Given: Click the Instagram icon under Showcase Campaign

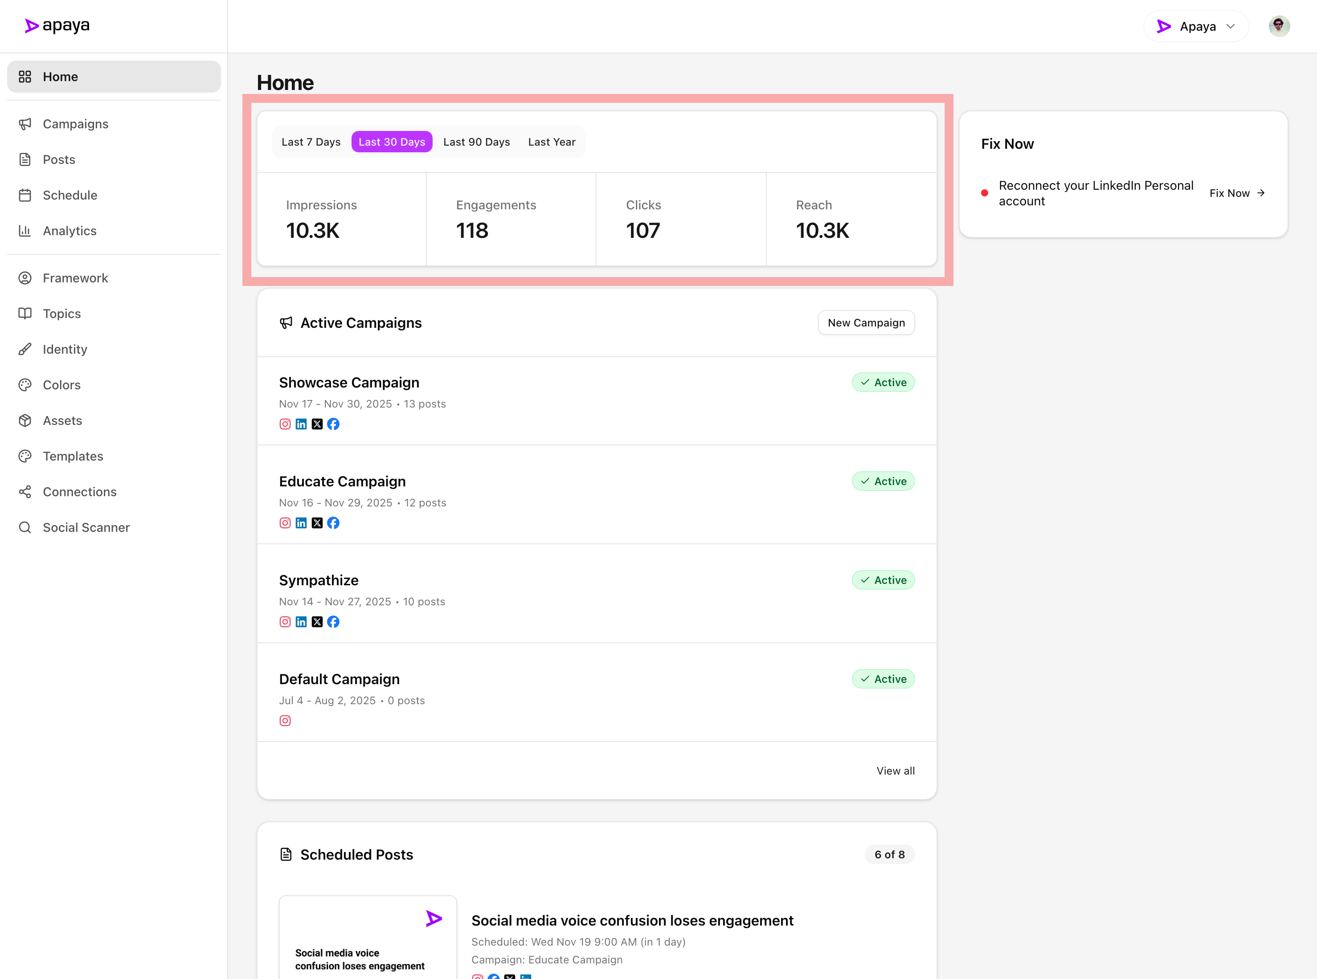Looking at the screenshot, I should [285, 424].
